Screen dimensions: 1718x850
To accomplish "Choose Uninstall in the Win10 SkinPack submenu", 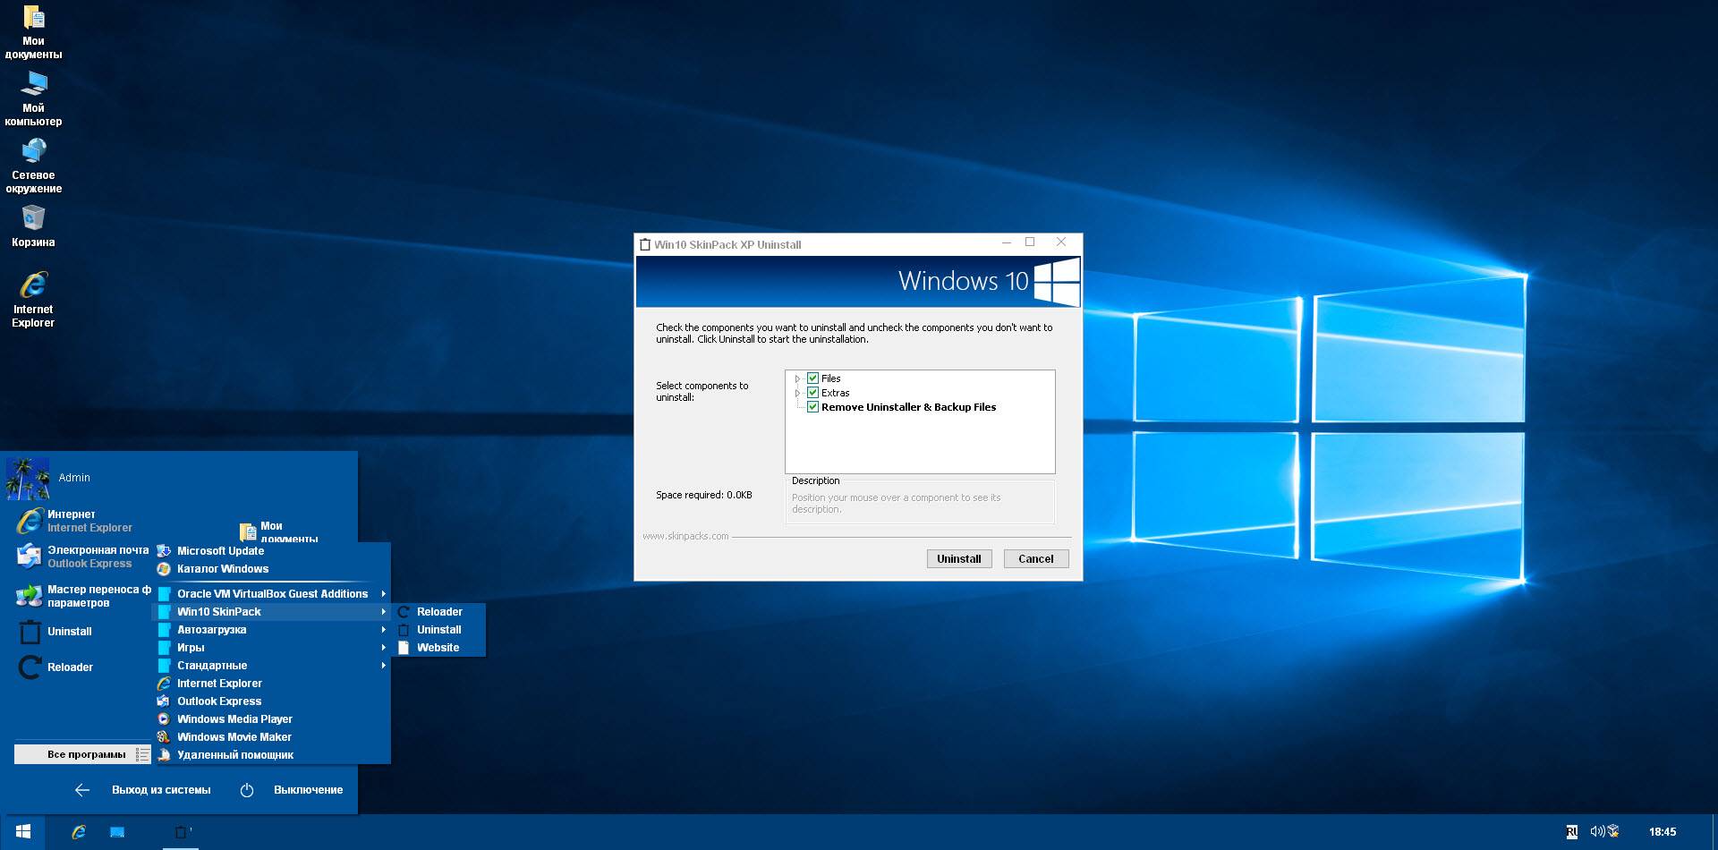I will click(438, 630).
